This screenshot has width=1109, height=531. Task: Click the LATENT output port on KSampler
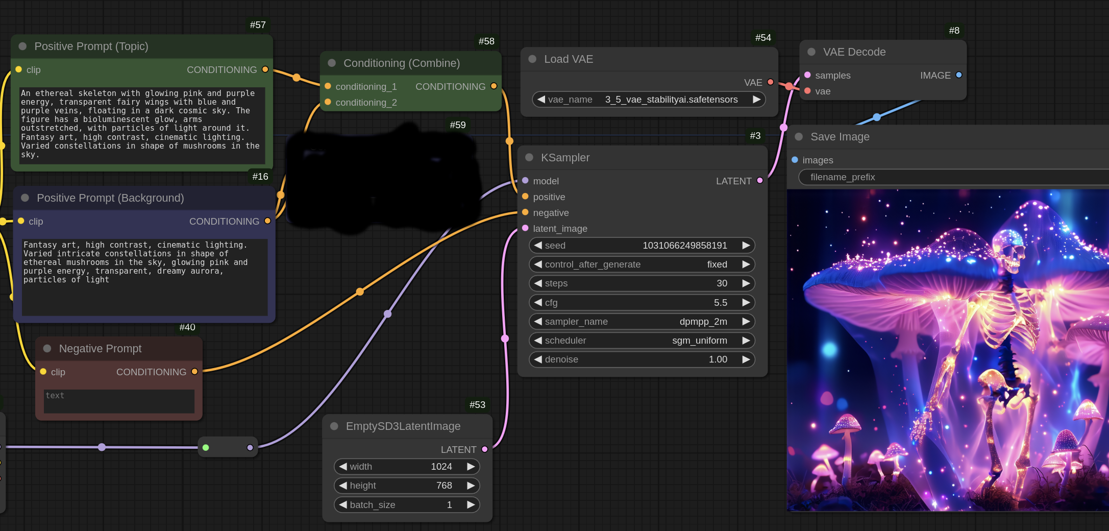[759, 181]
